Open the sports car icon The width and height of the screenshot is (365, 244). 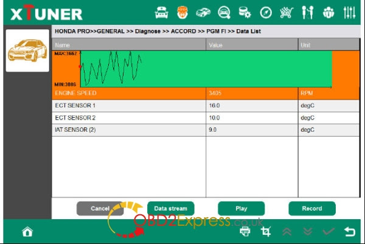[203, 12]
